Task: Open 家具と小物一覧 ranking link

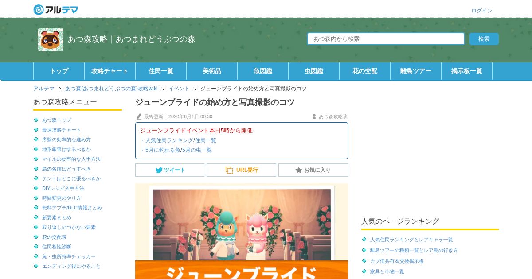Action: [387, 271]
